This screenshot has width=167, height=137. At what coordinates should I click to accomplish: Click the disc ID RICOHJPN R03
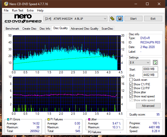150,42
